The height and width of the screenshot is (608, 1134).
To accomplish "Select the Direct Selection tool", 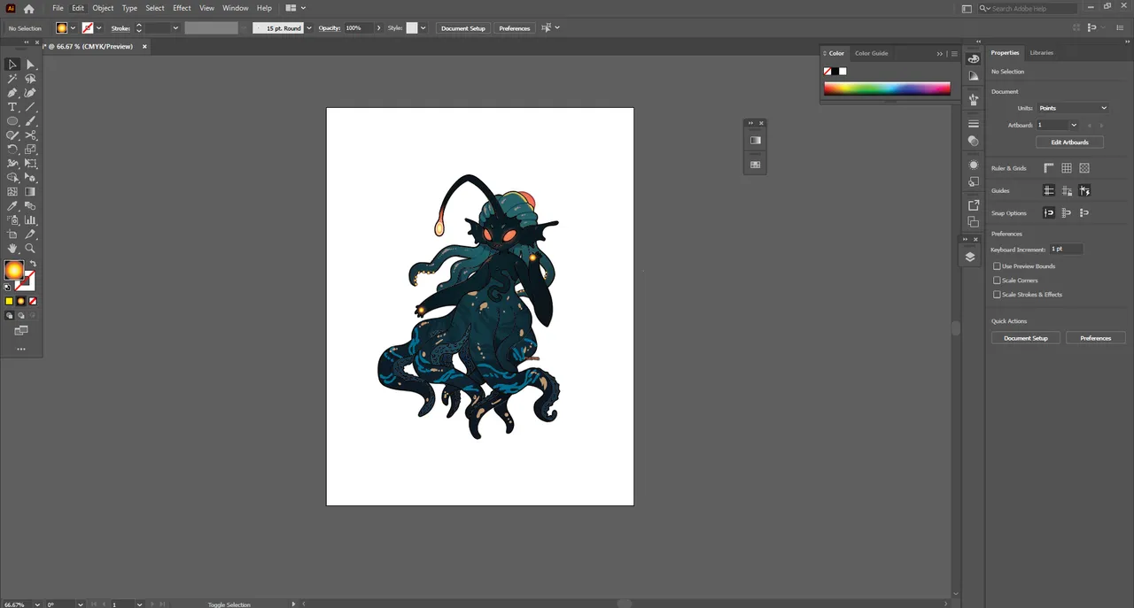I will [x=30, y=65].
